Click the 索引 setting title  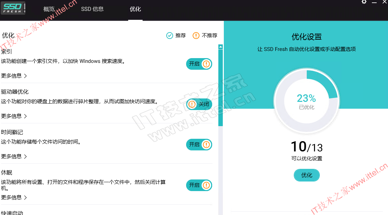tap(7, 52)
